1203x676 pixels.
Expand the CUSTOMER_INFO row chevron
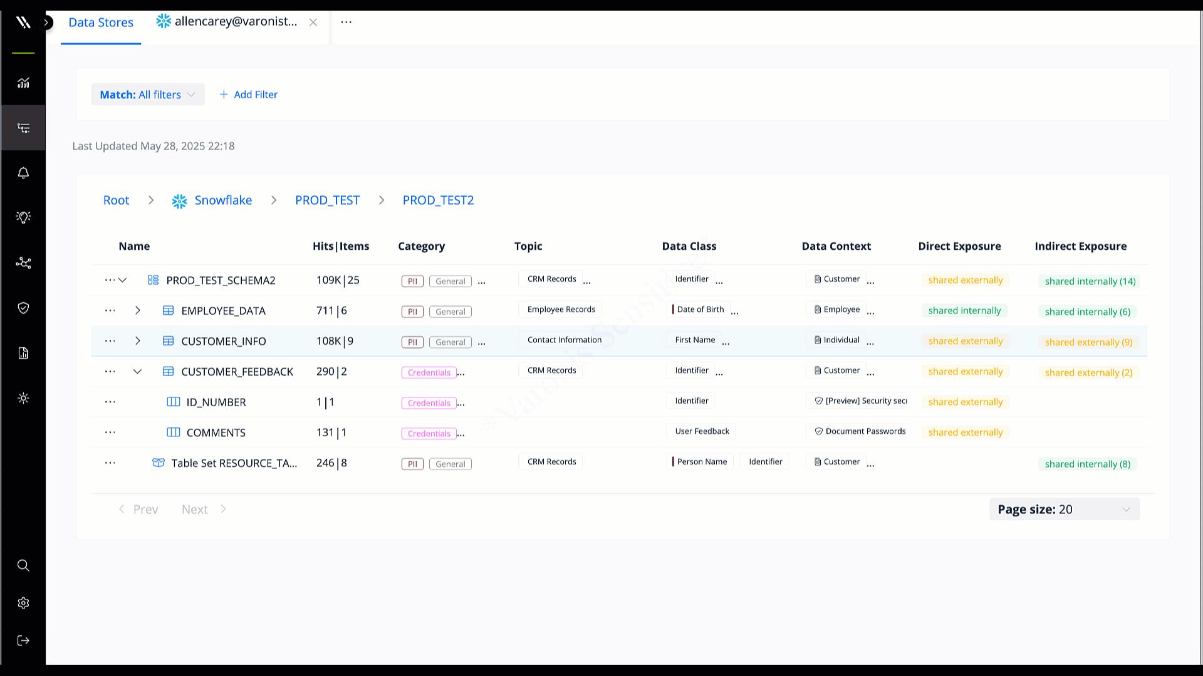point(138,341)
